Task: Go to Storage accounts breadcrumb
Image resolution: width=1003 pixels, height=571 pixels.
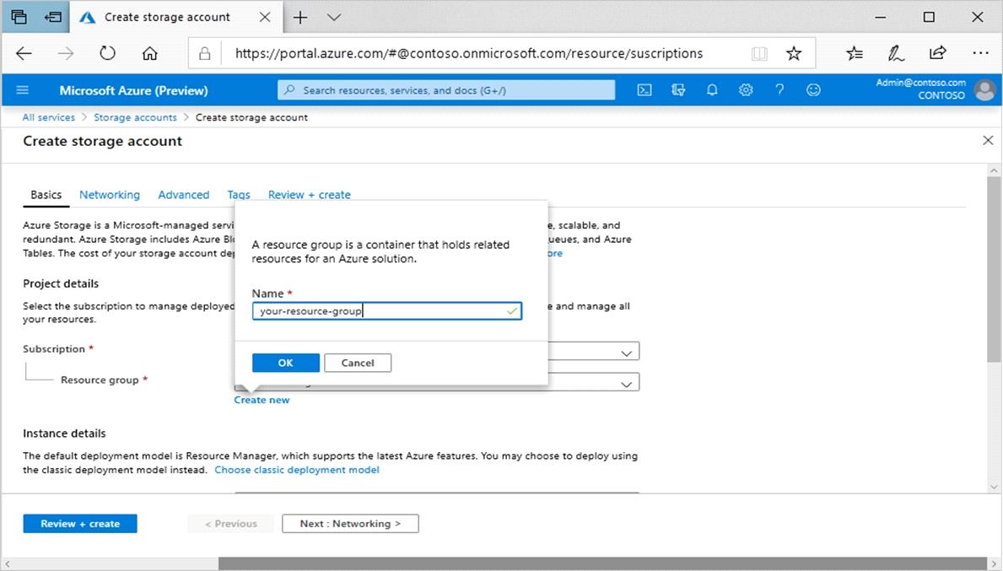Action: pos(135,117)
